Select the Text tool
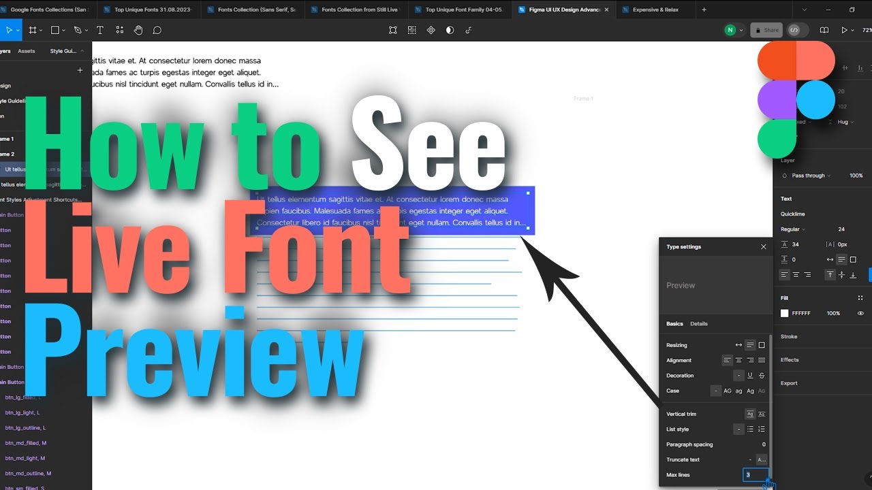 100,30
